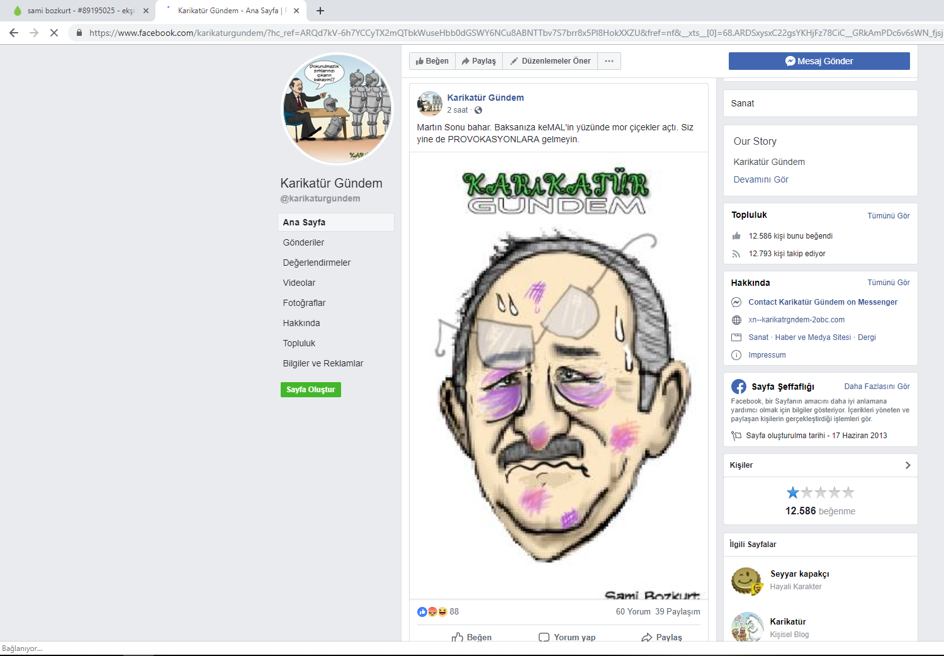Open Değerlendirmeler in the sidebar
The image size is (944, 656).
[x=317, y=263]
